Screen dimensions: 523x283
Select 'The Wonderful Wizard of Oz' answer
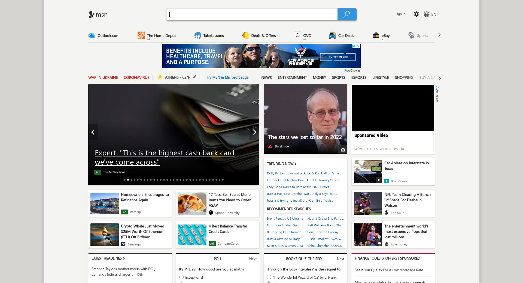pyautogui.click(x=269, y=277)
